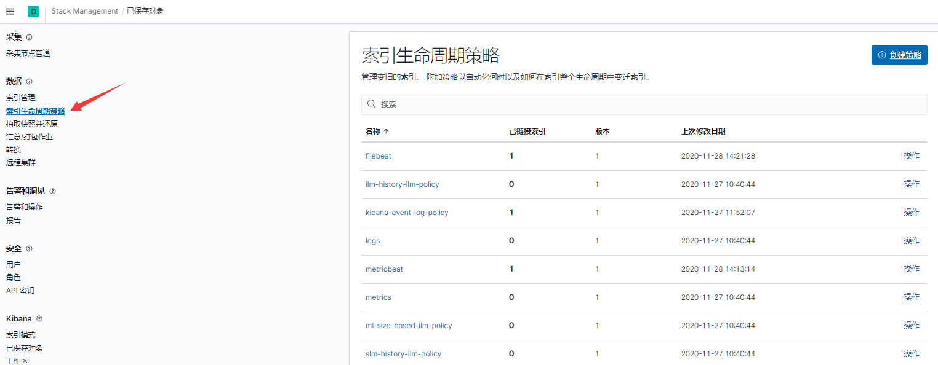Open the filebeat policy
Viewport: 938px width, 365px height.
point(379,156)
